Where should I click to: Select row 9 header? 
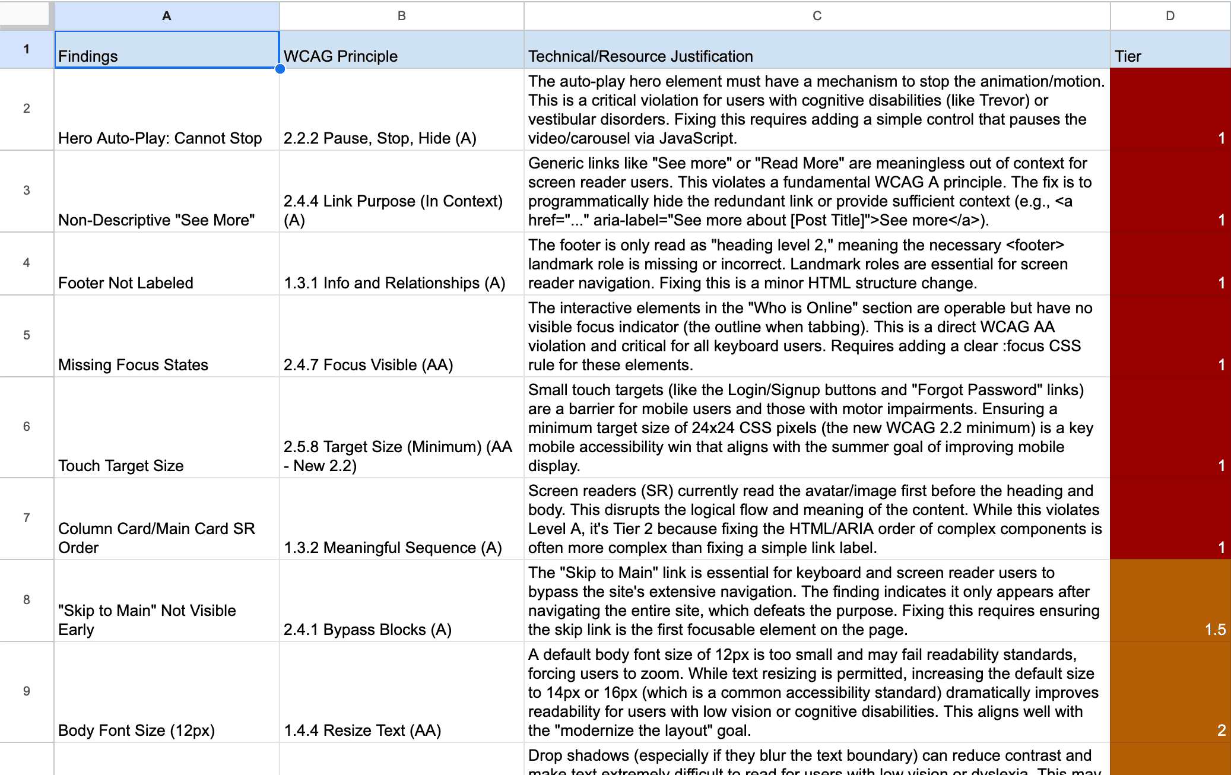pos(26,691)
